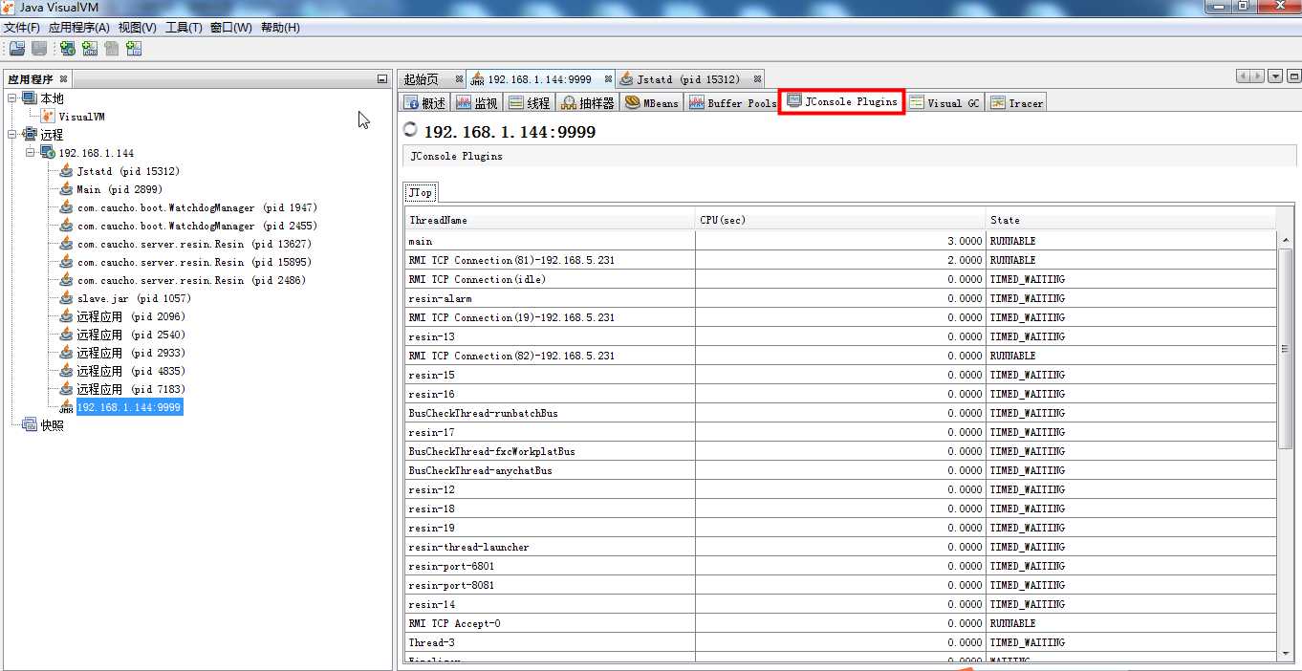The height and width of the screenshot is (671, 1302).
Task: Click icon of 远程应用 (pid 2096)
Action: [66, 316]
